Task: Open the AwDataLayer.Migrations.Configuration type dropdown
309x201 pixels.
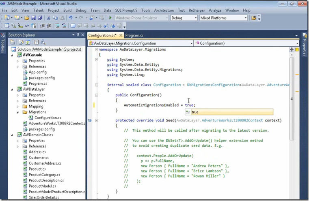Action: 191,43
